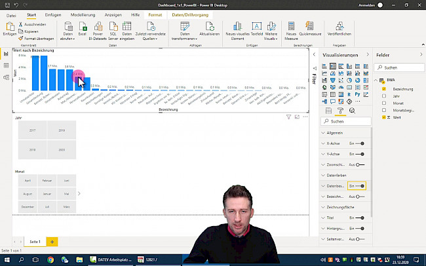Open the model view sidebar icon
The image size is (426, 266).
click(6, 78)
